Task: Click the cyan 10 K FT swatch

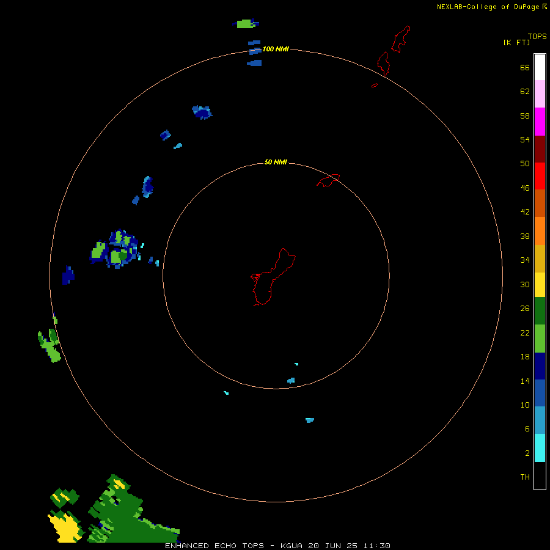Action: coord(540,448)
